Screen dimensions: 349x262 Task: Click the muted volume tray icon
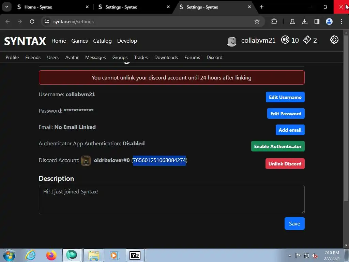click(315, 256)
